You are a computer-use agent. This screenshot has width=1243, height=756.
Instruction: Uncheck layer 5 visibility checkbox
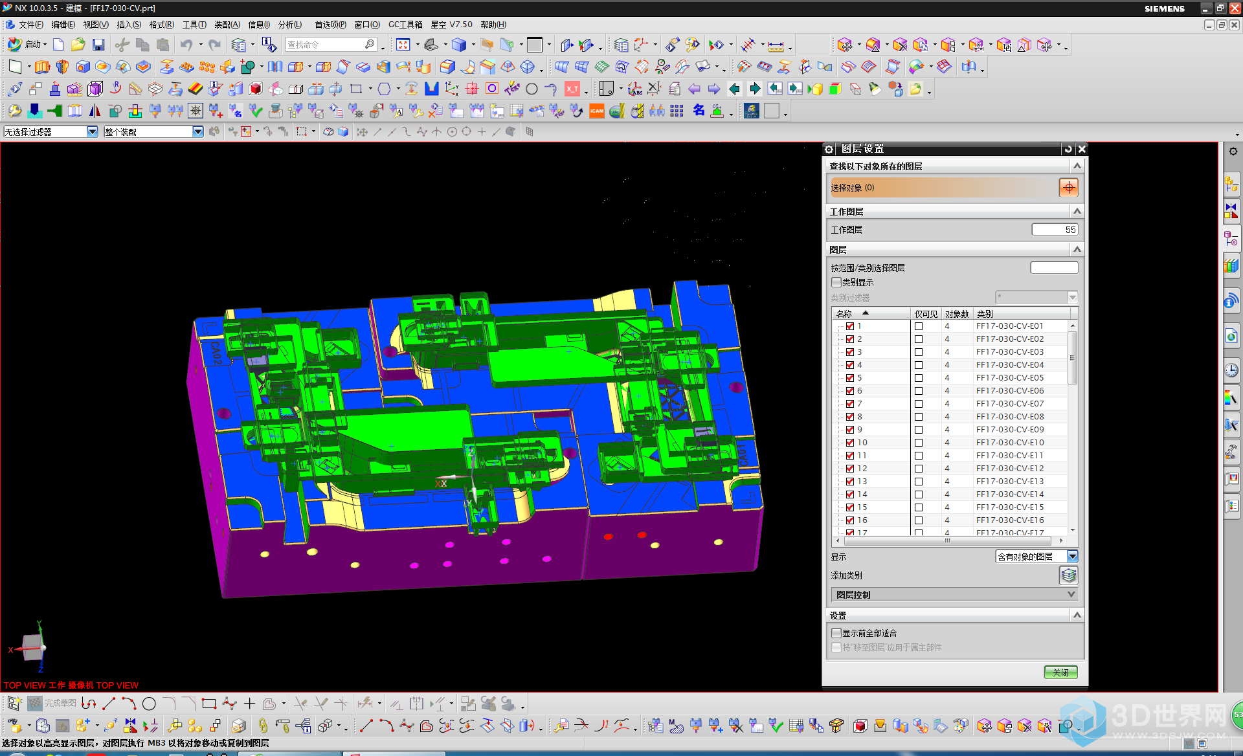pyautogui.click(x=850, y=378)
